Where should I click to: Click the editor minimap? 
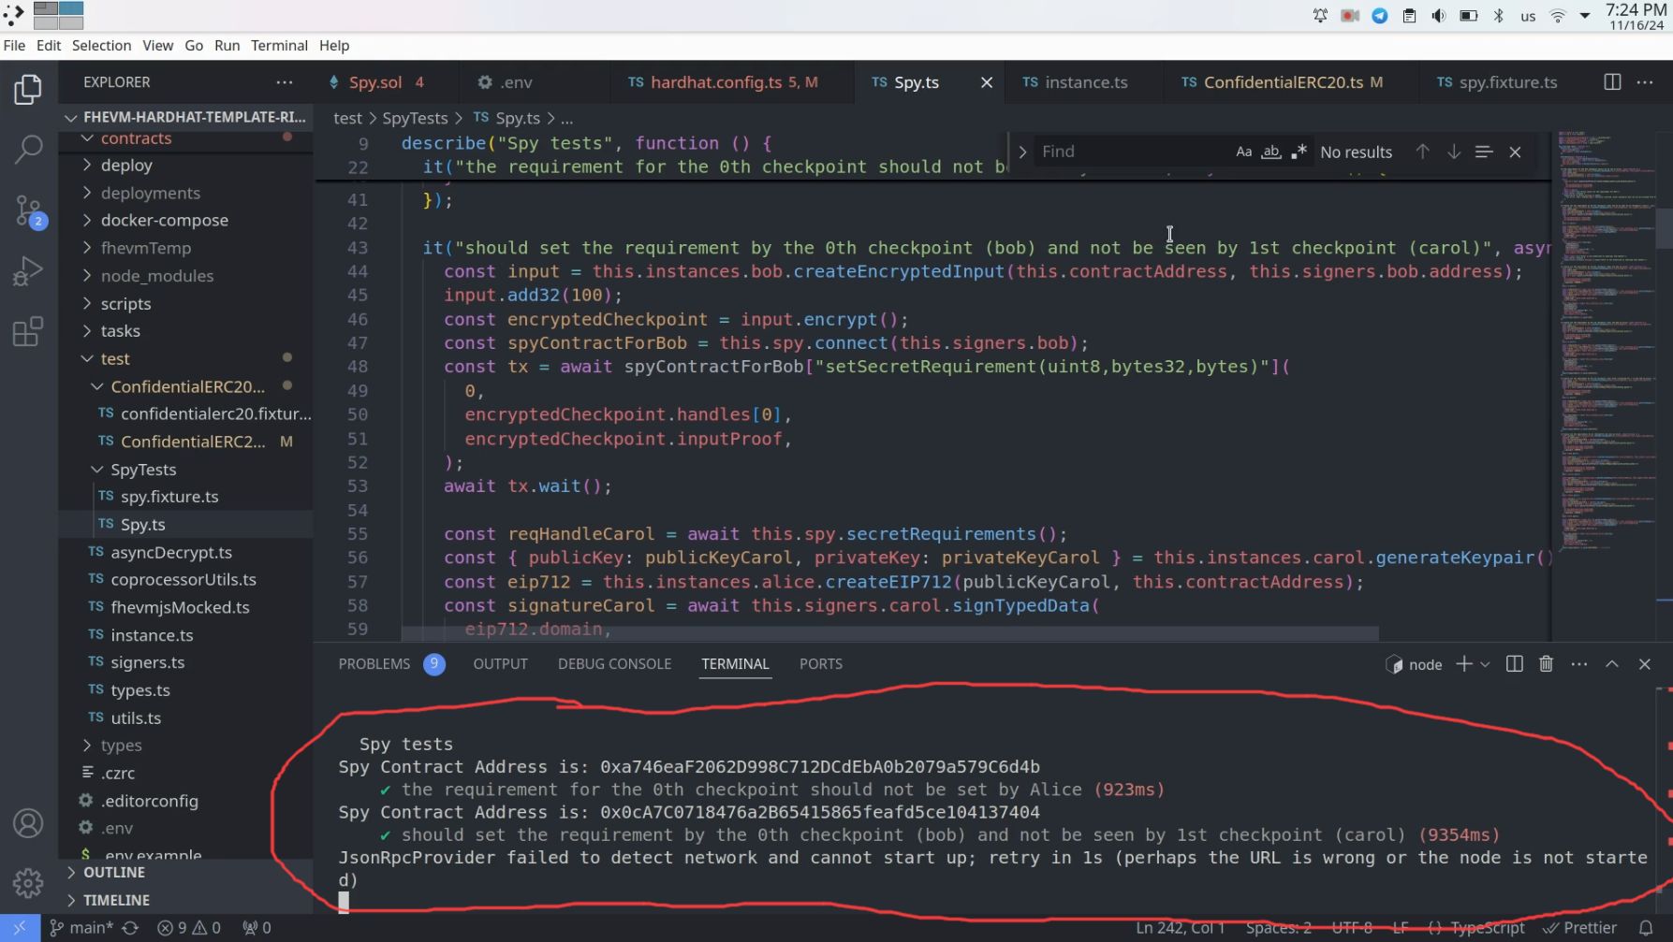click(x=1606, y=341)
